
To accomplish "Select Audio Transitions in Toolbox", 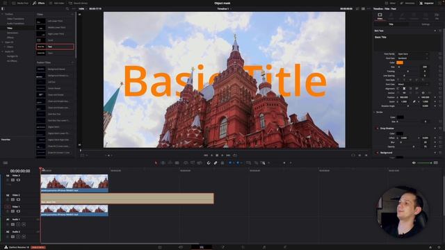I will [x=15, y=24].
